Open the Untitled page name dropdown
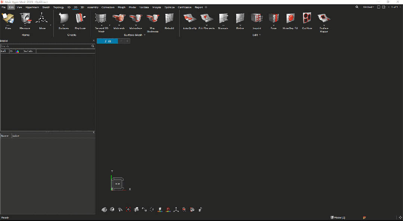The height and width of the screenshot is (221, 403). pyautogui.click(x=369, y=7)
